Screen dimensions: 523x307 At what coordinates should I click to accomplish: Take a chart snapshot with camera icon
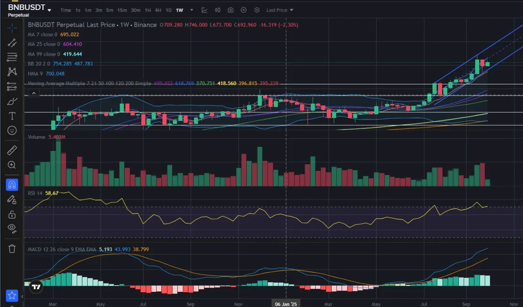coord(231,10)
